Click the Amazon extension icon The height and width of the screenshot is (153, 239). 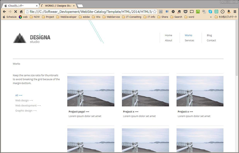tap(229, 11)
